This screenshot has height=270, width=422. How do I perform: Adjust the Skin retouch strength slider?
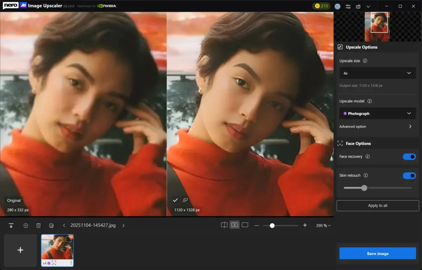click(x=364, y=188)
